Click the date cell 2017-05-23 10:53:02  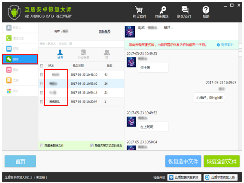tap(84, 84)
